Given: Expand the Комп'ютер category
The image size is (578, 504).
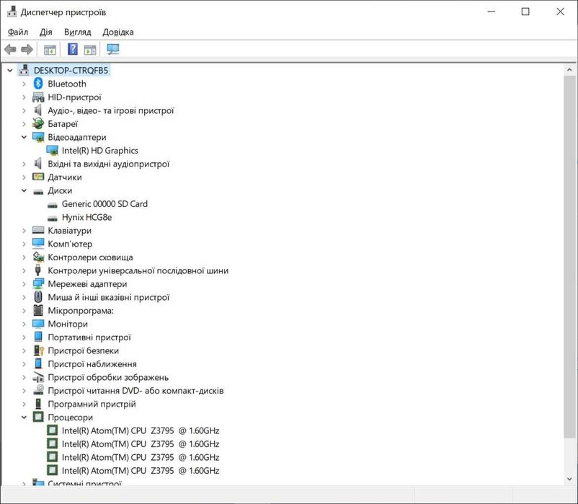Looking at the screenshot, I should [x=24, y=244].
